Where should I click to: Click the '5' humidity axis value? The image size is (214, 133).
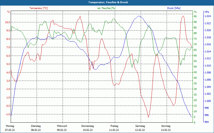tap(195, 117)
